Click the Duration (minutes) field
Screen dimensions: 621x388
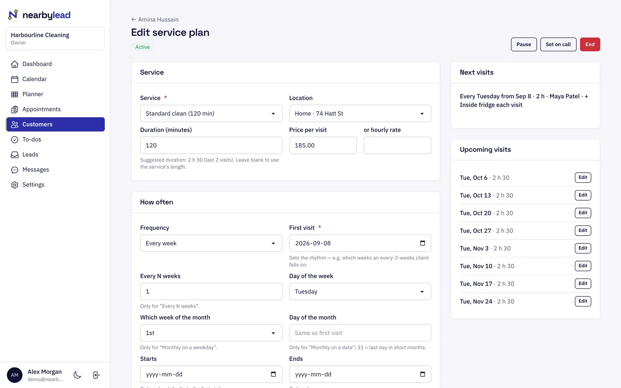click(x=211, y=145)
